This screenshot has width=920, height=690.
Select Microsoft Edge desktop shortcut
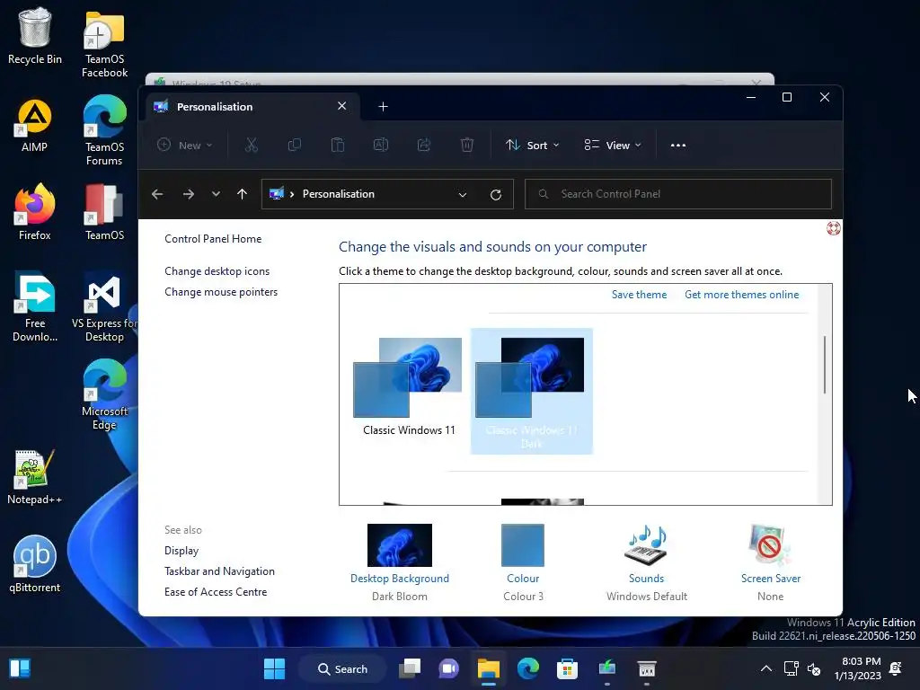click(x=104, y=394)
